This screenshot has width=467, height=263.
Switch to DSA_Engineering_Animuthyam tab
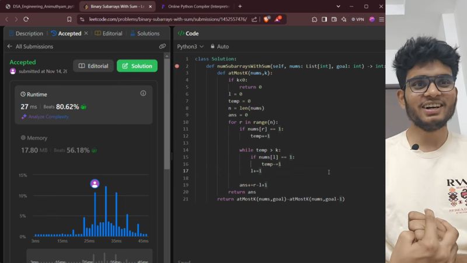[40, 6]
